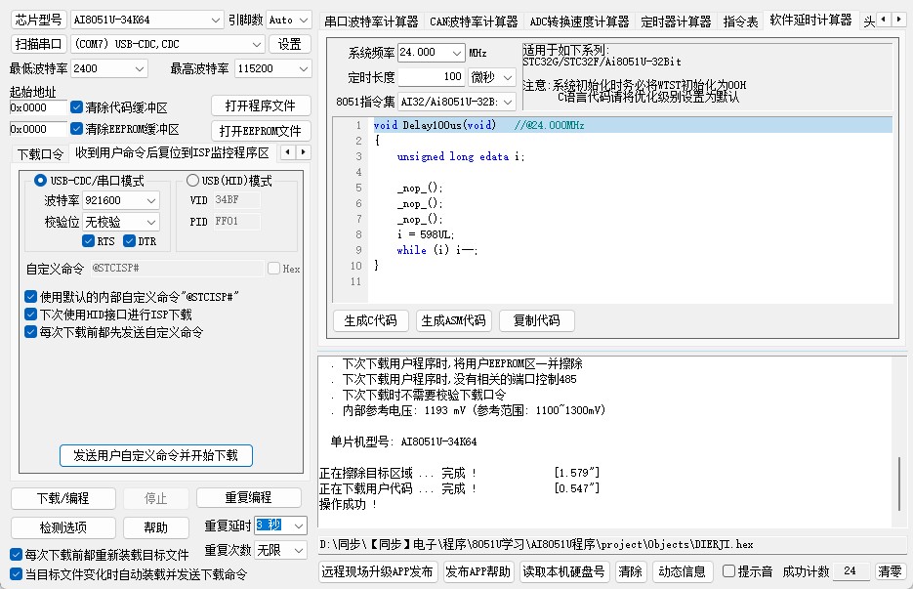Select 收到用户命令后复位到ISP监控程序区 tab

point(173,152)
